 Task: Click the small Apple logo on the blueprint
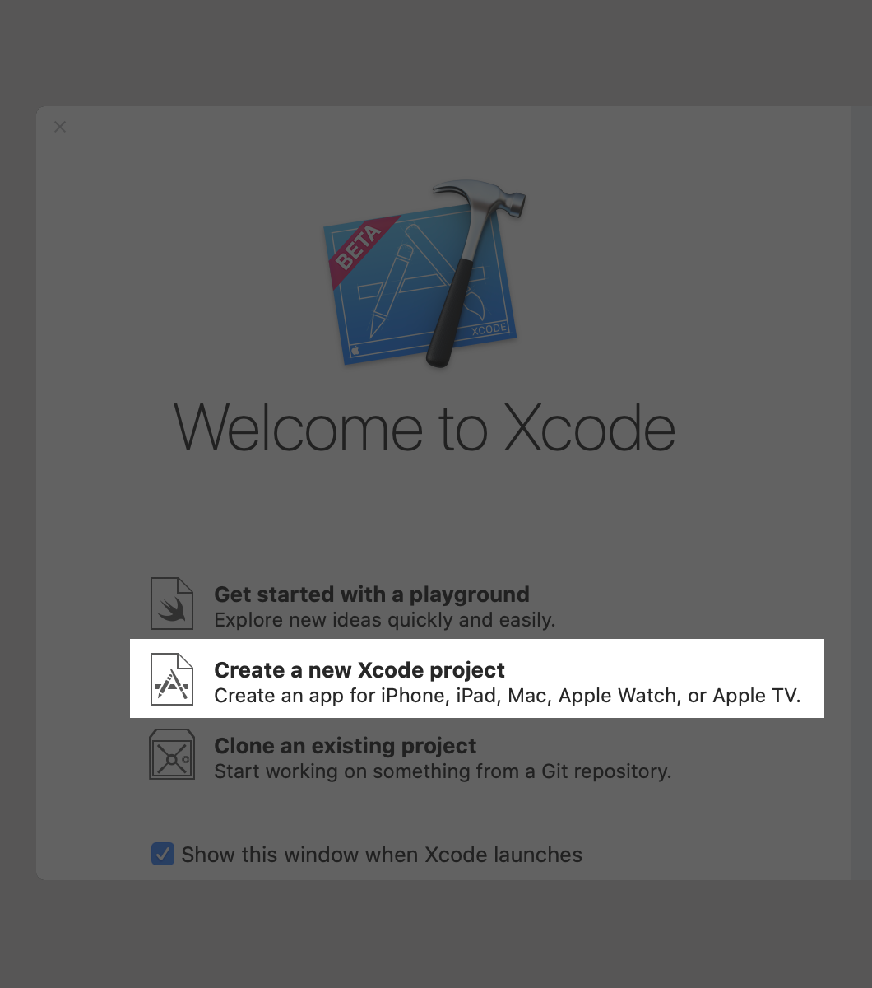coord(355,350)
